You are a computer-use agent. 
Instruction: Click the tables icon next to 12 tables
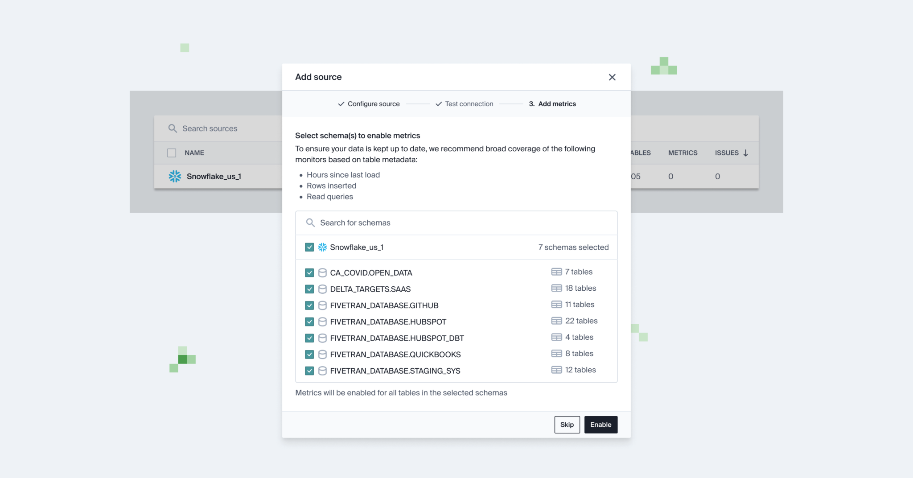(x=556, y=370)
